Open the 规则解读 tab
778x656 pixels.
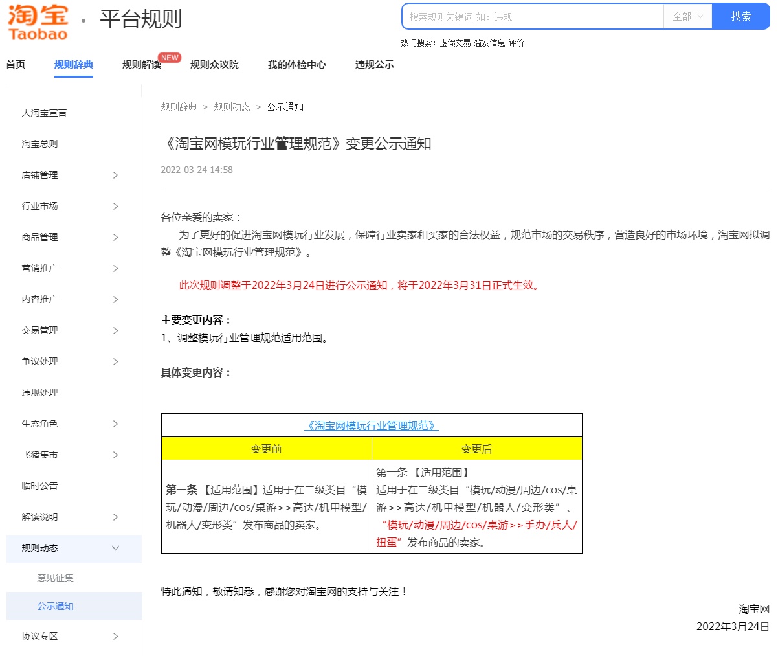(x=142, y=64)
